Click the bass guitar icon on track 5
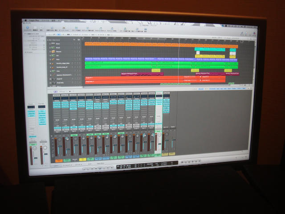 coord(53,59)
